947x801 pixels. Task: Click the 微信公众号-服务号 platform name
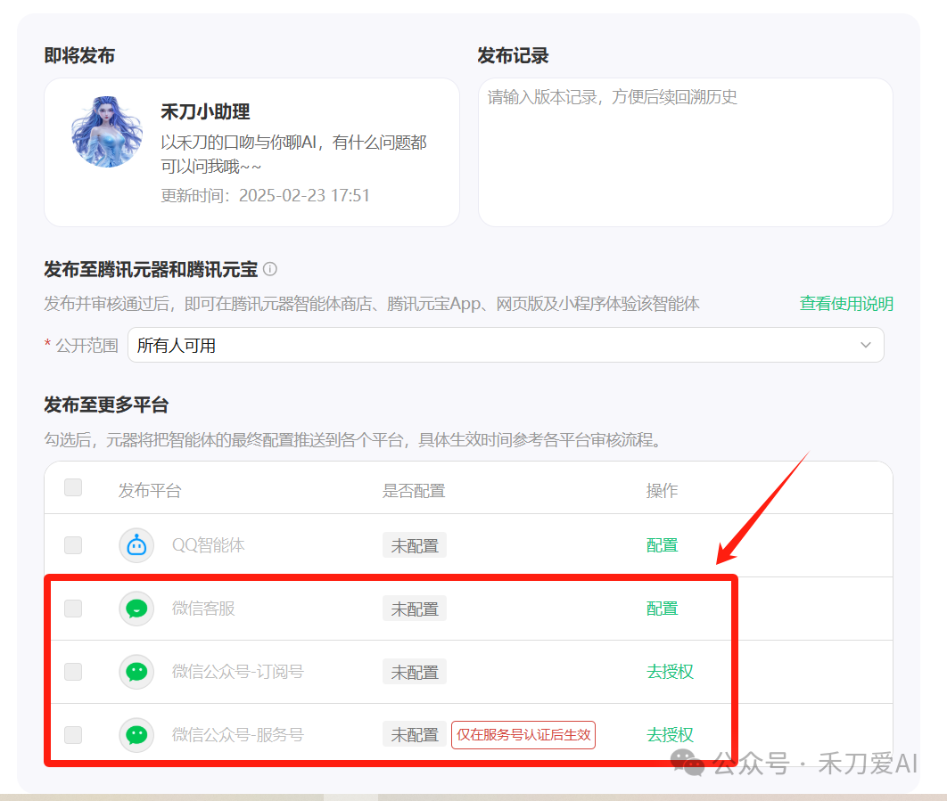(237, 734)
